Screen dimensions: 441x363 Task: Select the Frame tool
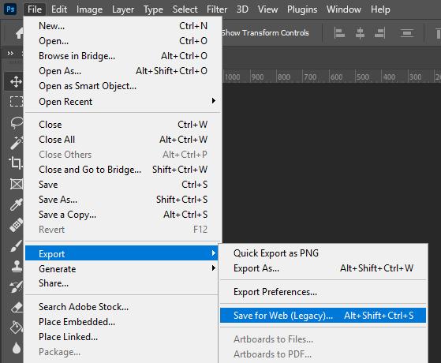pyautogui.click(x=17, y=184)
